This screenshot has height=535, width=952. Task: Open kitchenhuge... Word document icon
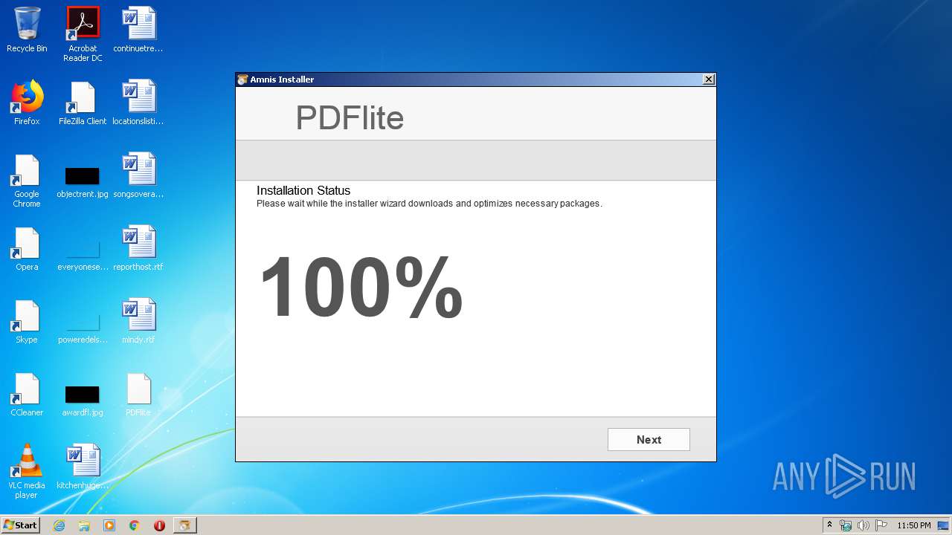[83, 467]
